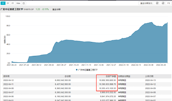Click announcement date 2022-04-12

[151, 84]
